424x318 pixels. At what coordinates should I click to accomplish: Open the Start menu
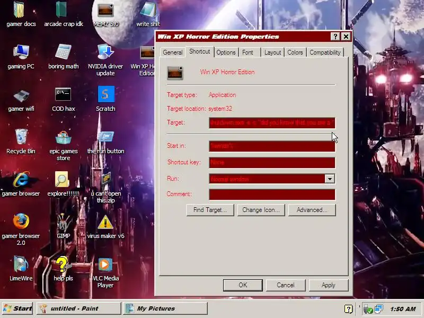point(17,308)
